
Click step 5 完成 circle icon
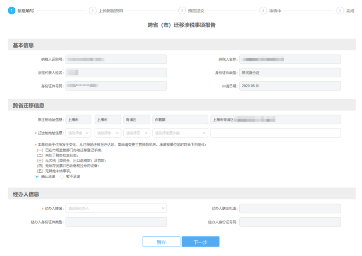340,11
